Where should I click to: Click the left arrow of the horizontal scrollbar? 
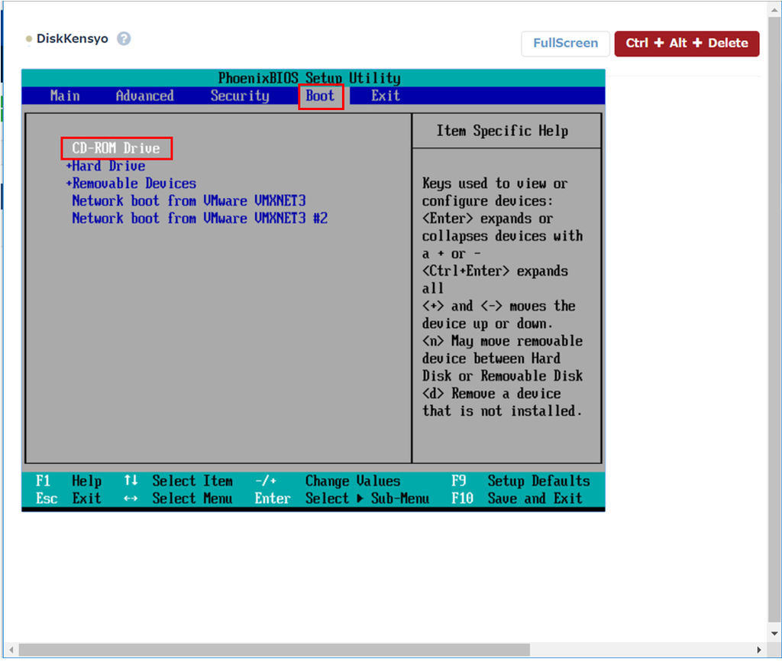tap(10, 650)
